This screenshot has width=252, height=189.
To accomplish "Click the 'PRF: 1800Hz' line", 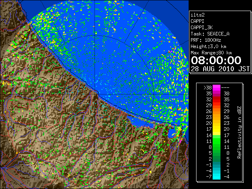I will click(206, 40).
